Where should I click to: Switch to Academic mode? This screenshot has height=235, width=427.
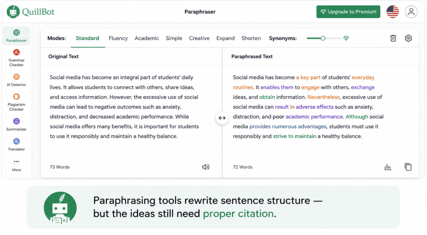click(146, 38)
